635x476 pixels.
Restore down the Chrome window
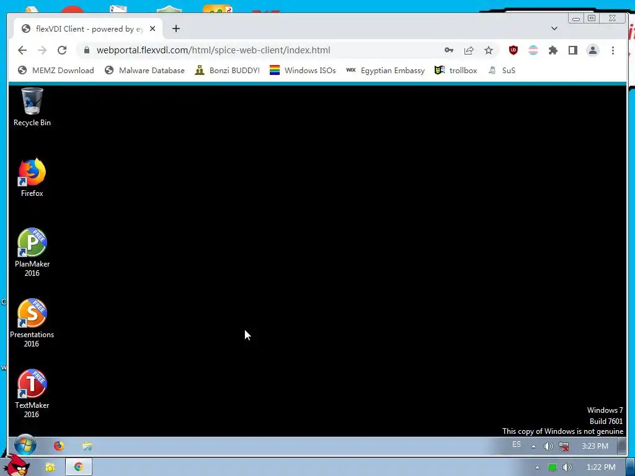[x=592, y=18]
